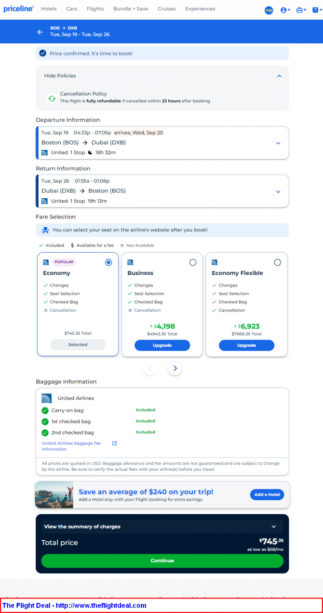Click the seat icon in seat selection banner

click(45, 230)
